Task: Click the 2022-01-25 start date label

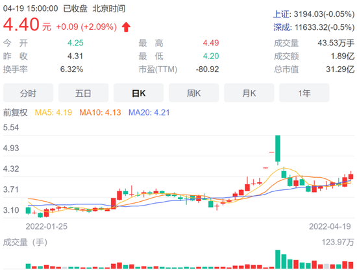Action: click(47, 226)
